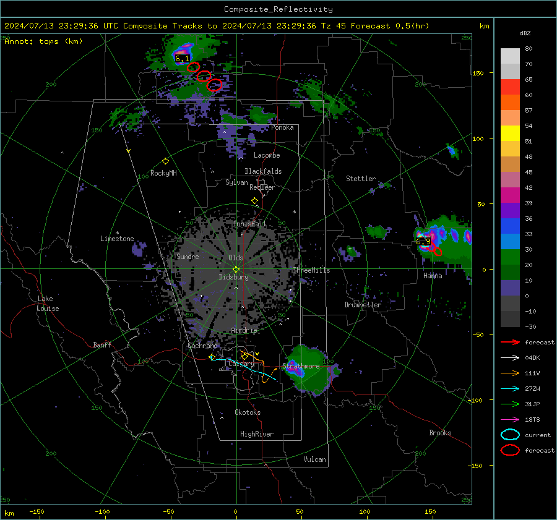Click the red forecast ellipse legend symbol
Viewport: 557px width, 520px height.
(510, 450)
